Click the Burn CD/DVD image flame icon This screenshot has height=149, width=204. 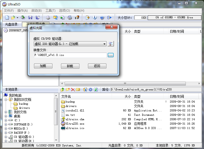point(77,18)
